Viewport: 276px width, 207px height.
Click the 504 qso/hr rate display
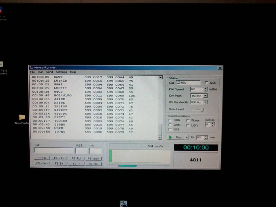point(156,146)
